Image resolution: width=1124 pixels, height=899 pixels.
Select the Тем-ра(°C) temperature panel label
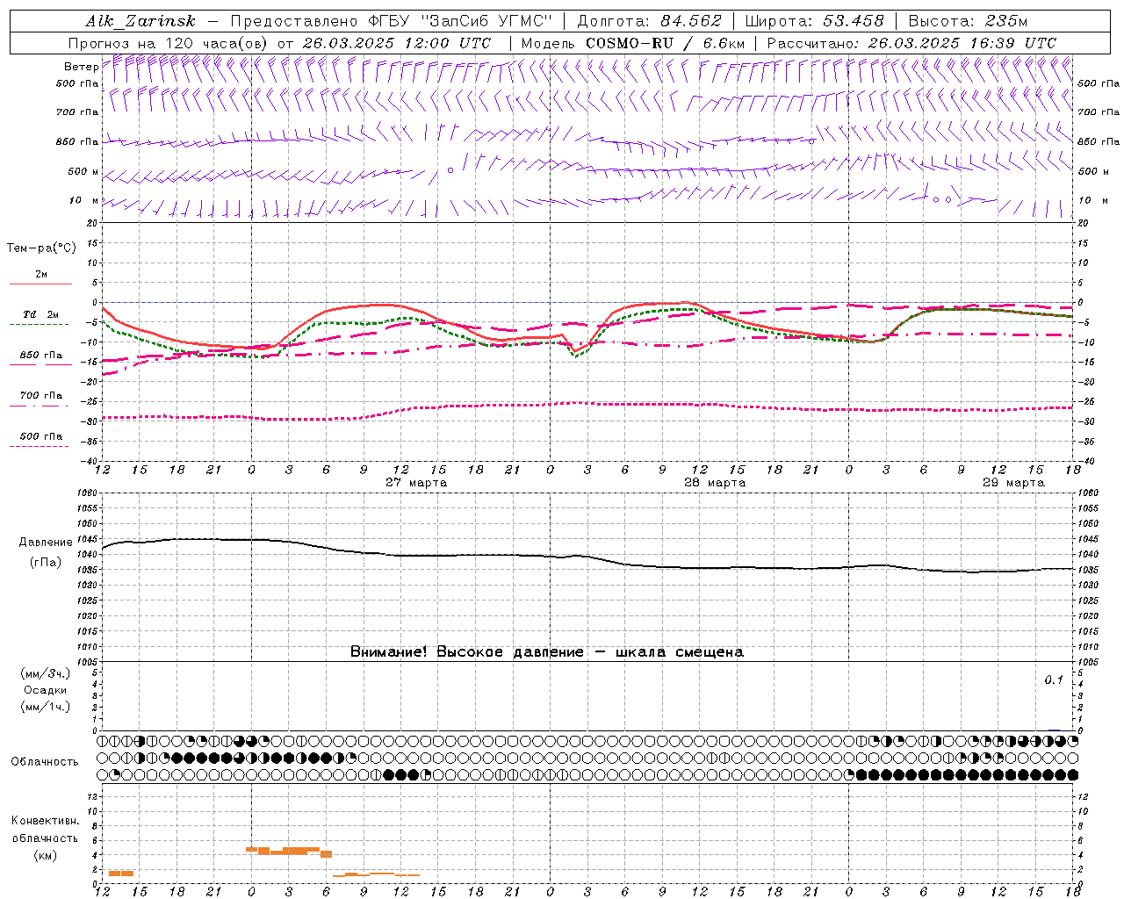[x=41, y=248]
